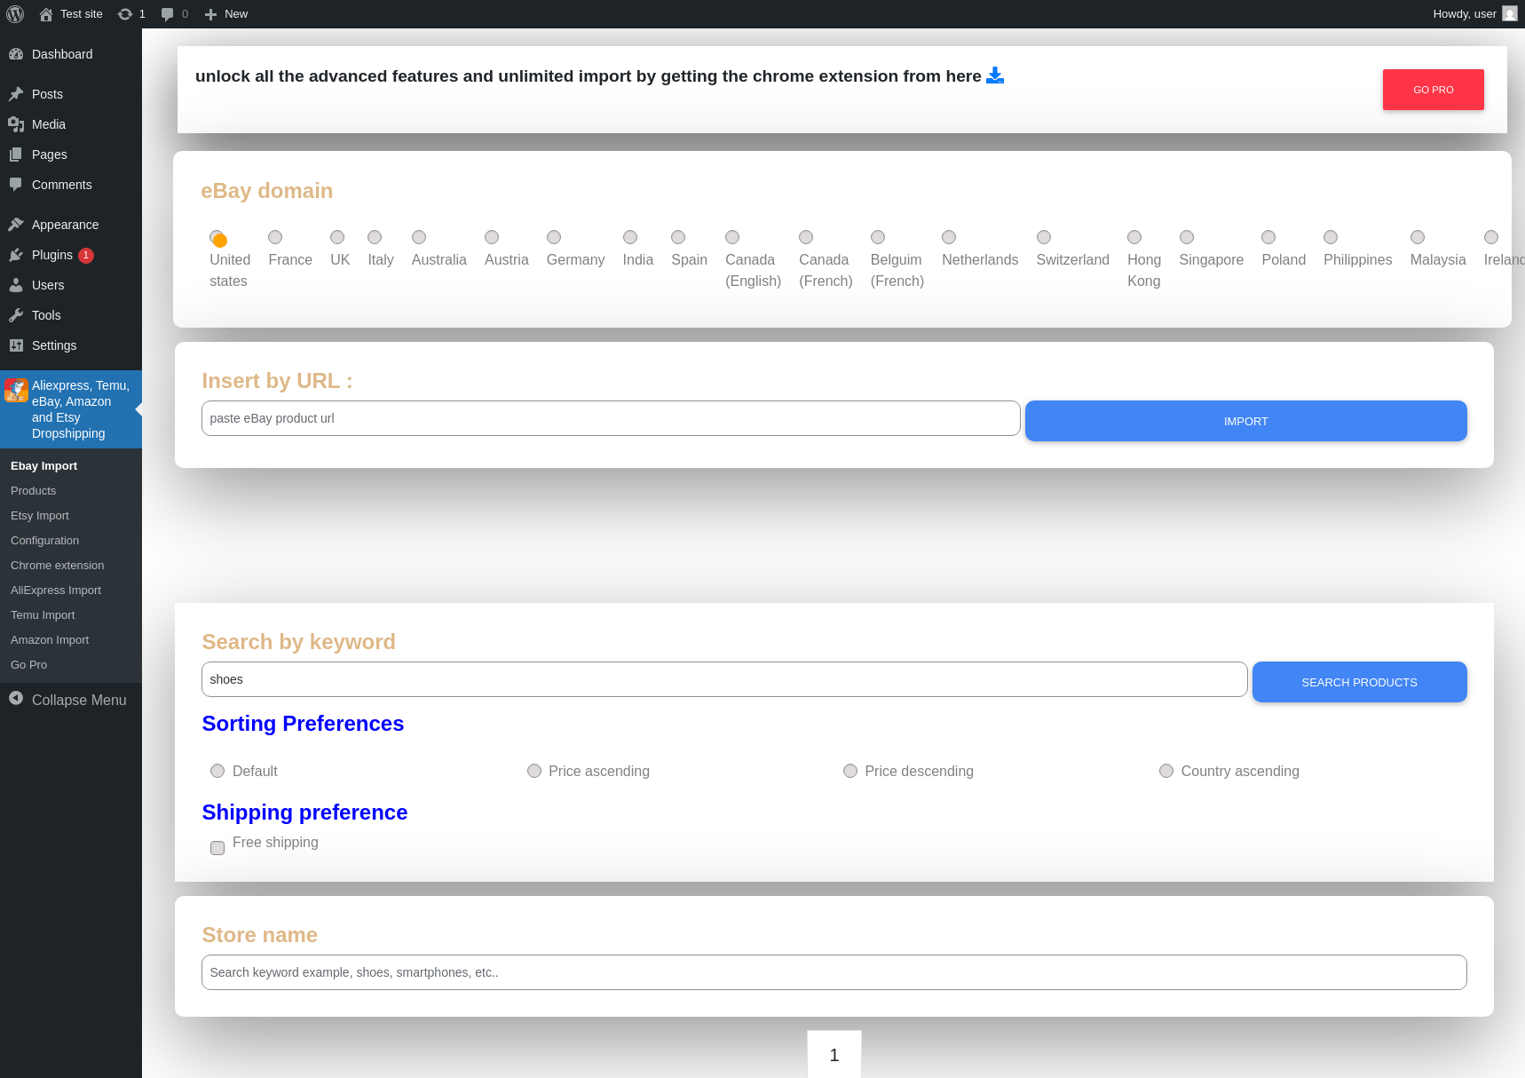
Task: Select Spain eBay domain
Action: (x=678, y=237)
